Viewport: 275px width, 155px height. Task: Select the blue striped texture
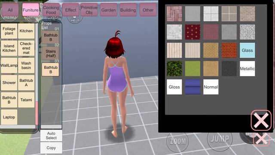(x=192, y=87)
